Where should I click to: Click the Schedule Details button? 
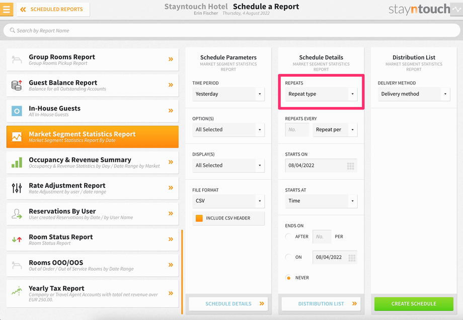pos(228,304)
